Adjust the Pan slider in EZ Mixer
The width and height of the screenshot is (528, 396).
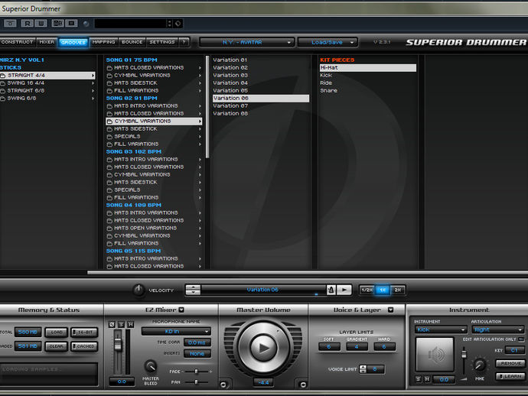point(197,382)
